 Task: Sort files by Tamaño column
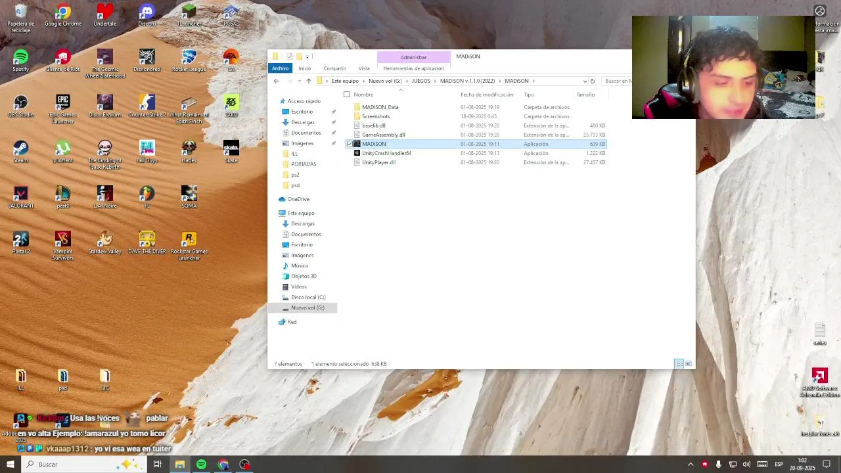click(585, 95)
